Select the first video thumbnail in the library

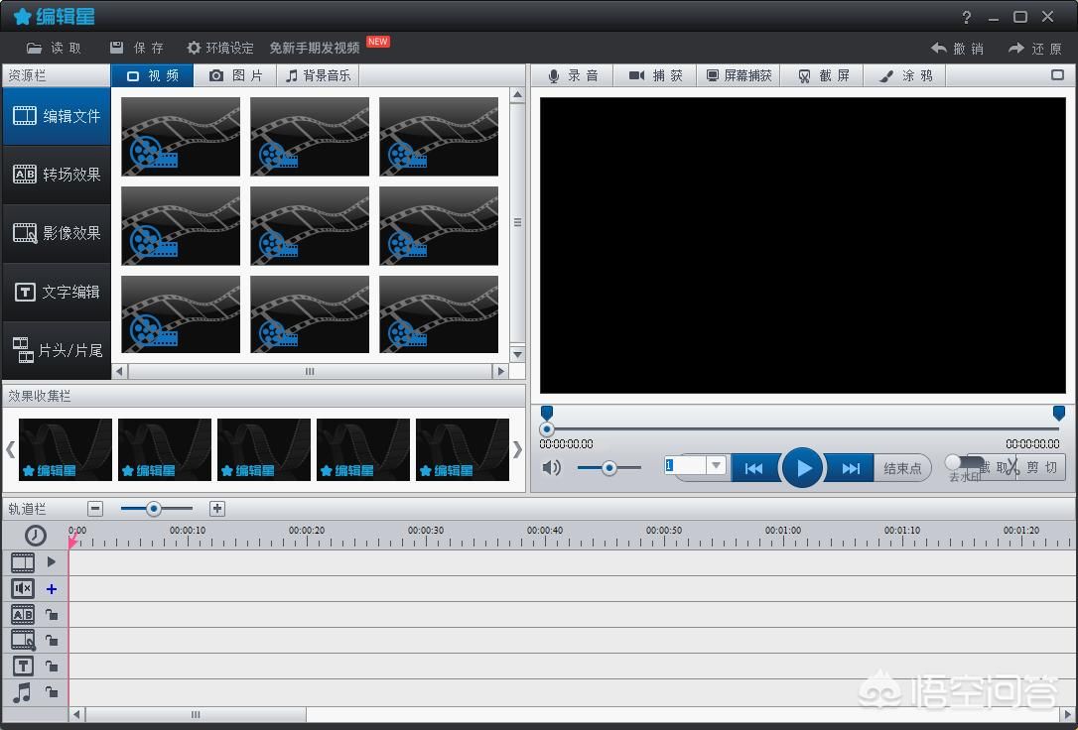(x=181, y=137)
